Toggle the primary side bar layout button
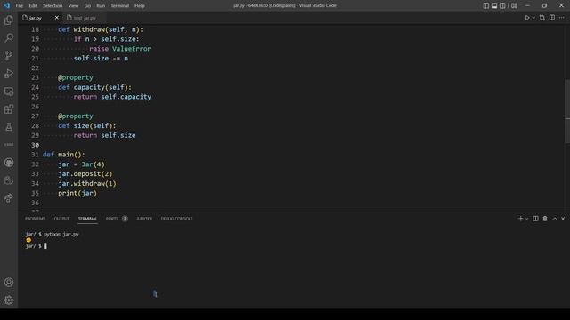The image size is (570, 320). [486, 5]
